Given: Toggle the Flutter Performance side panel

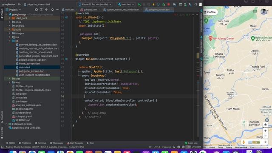Looking at the screenshot, I should (201, 21).
